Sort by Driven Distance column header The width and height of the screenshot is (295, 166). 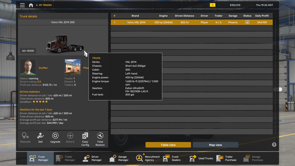pos(184,16)
